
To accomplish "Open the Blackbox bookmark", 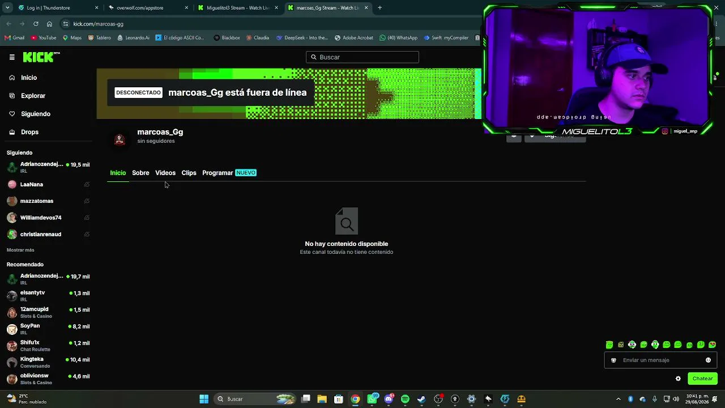I will pos(227,38).
